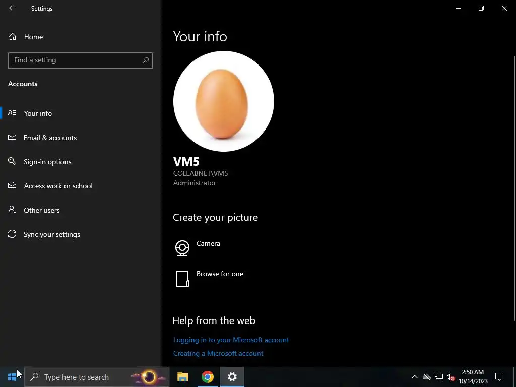This screenshot has height=387, width=516.
Task: Click the egg profile picture
Action: coord(223,101)
